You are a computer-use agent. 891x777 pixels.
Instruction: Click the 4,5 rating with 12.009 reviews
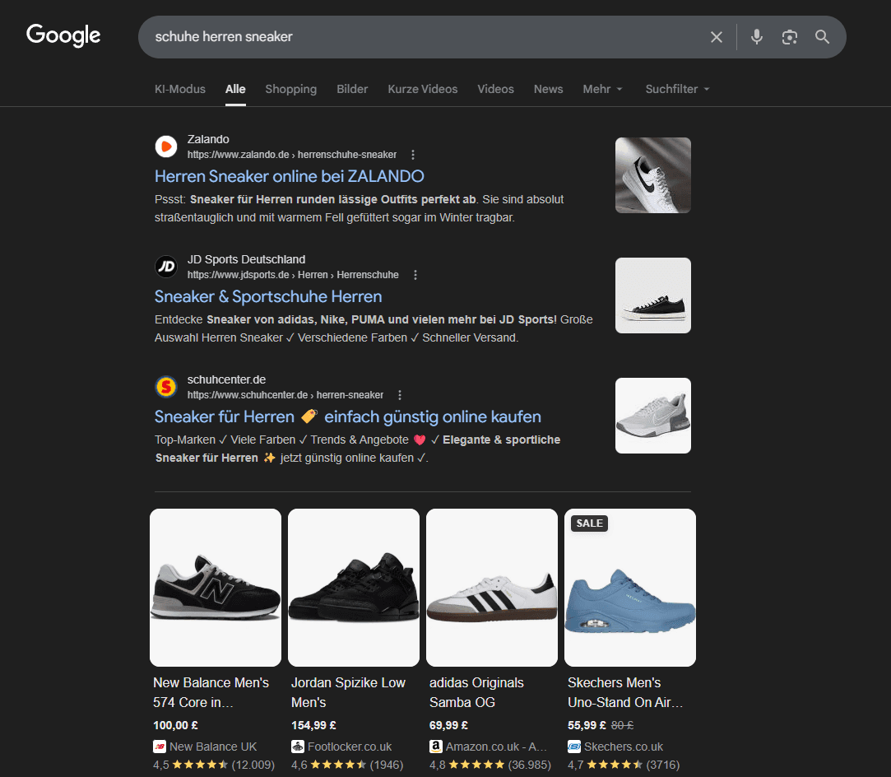coord(214,765)
